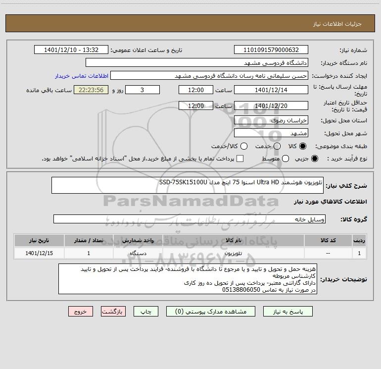
Task: Click the delivery city field مشهد
Action: click(x=271, y=133)
